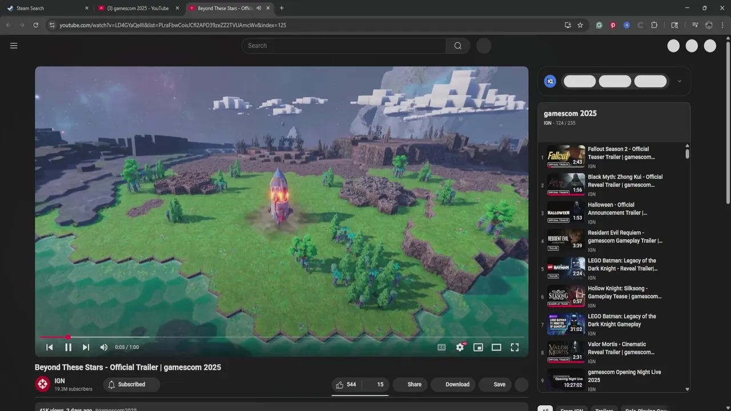The image size is (731, 411).
Task: Install app icon in the address bar
Action: coord(568,25)
